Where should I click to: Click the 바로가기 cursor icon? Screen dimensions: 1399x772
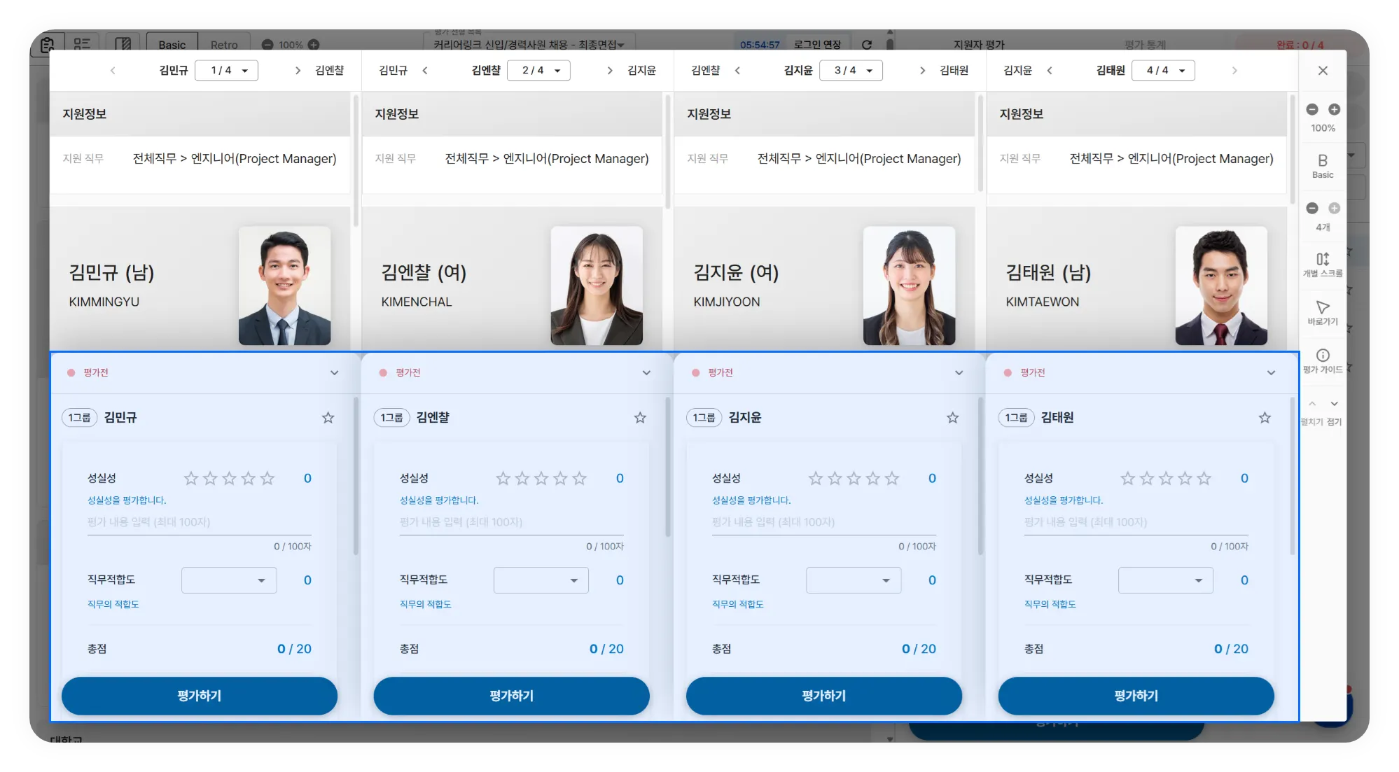click(x=1322, y=307)
